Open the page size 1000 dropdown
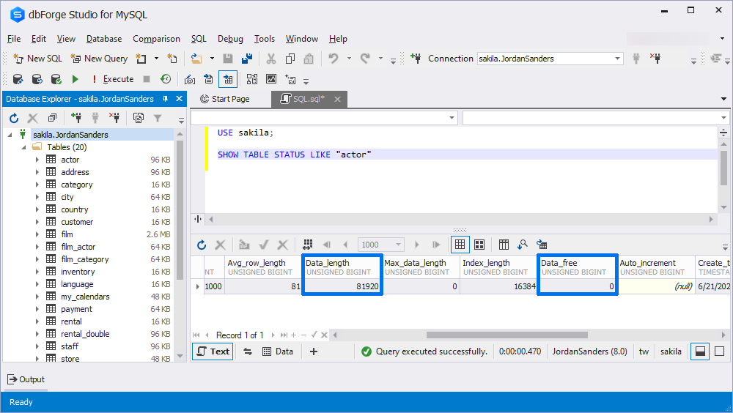 click(x=398, y=245)
